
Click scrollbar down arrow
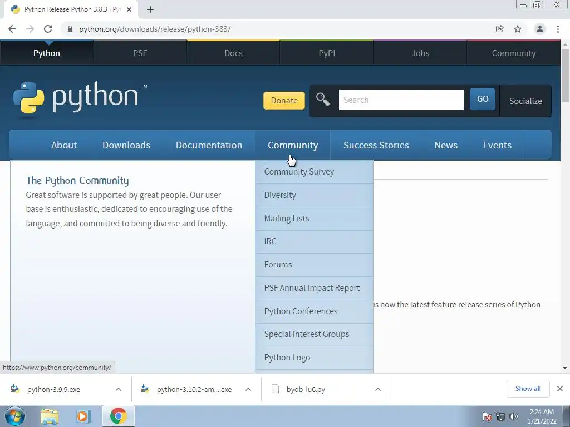[x=565, y=368]
